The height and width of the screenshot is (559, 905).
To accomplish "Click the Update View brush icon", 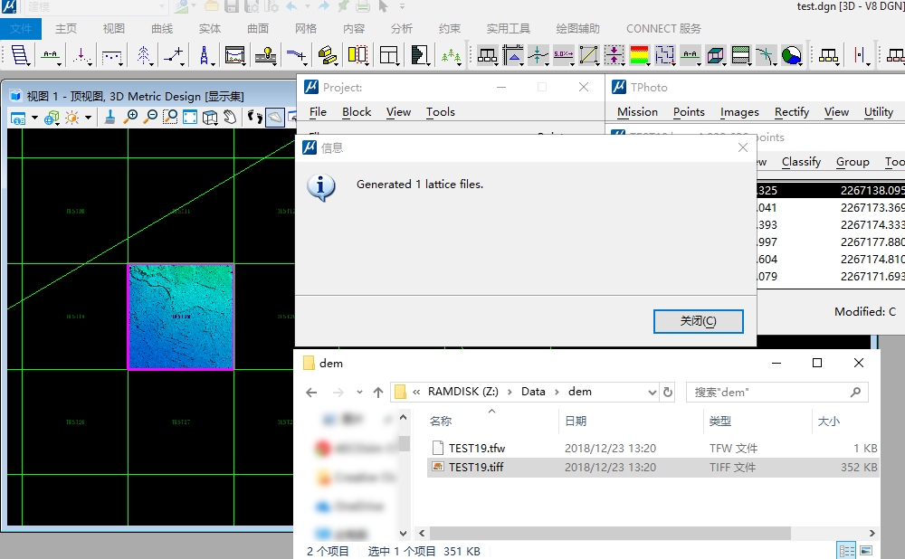I will coord(110,118).
